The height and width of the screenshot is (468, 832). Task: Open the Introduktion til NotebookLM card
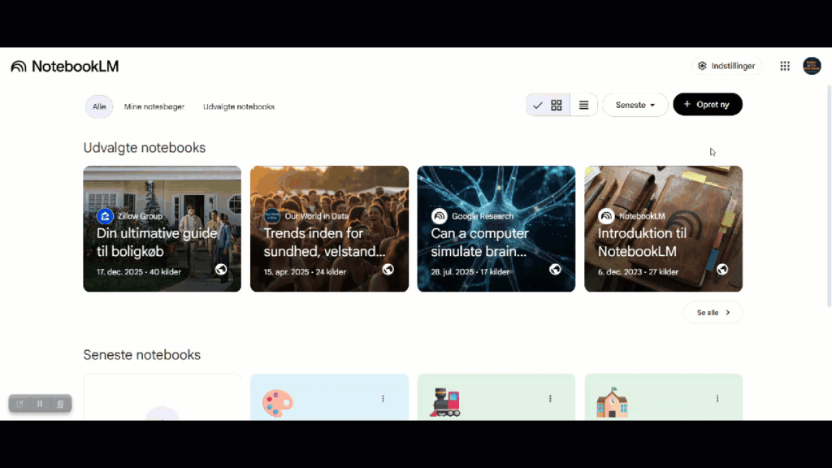coord(663,229)
